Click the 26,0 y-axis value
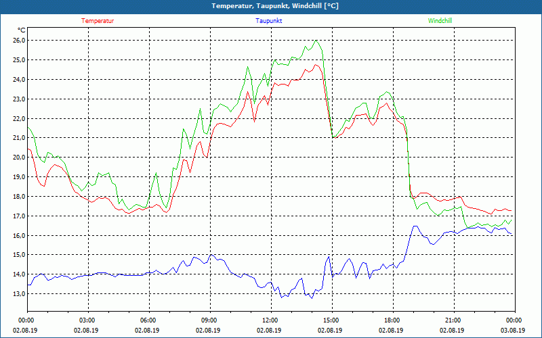This screenshot has width=542, height=338. pos(19,41)
